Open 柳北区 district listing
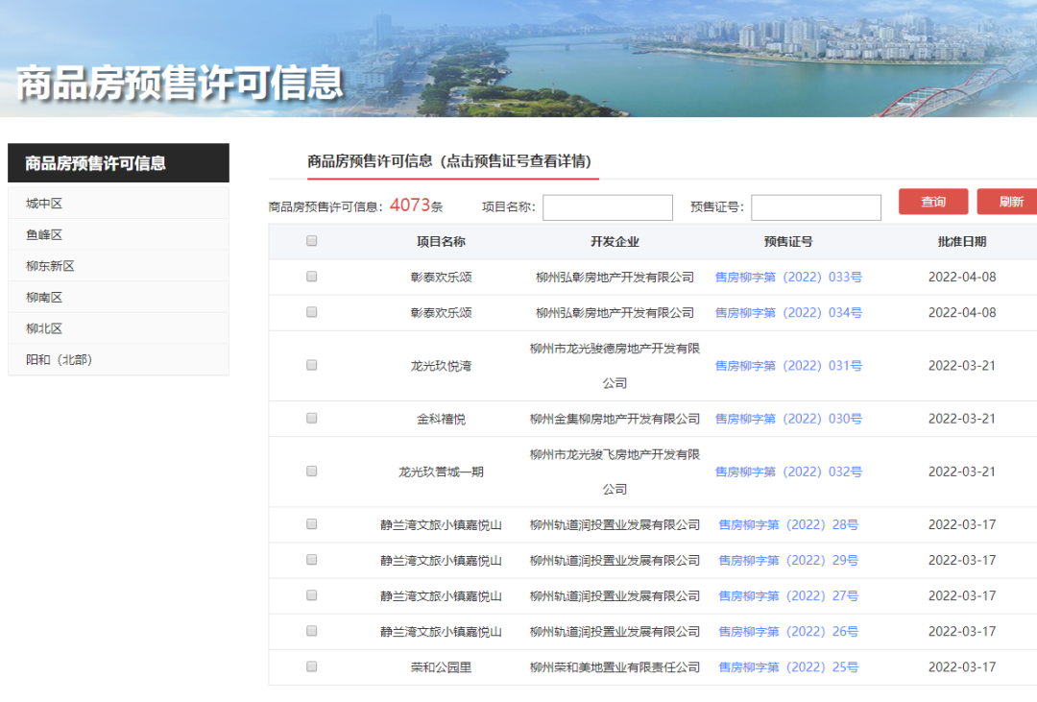1037x702 pixels. click(44, 328)
